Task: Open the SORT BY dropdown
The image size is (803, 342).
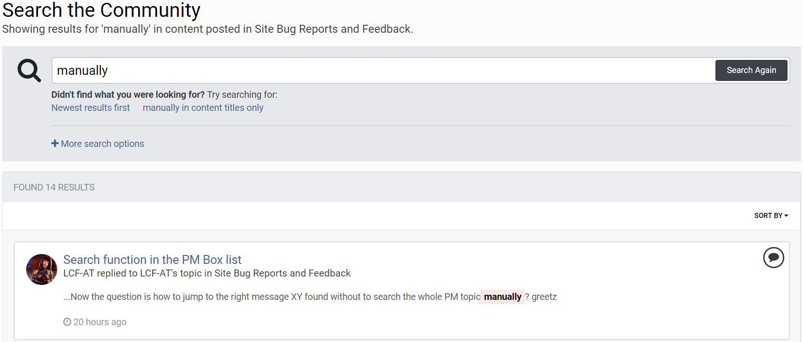Action: [x=771, y=216]
